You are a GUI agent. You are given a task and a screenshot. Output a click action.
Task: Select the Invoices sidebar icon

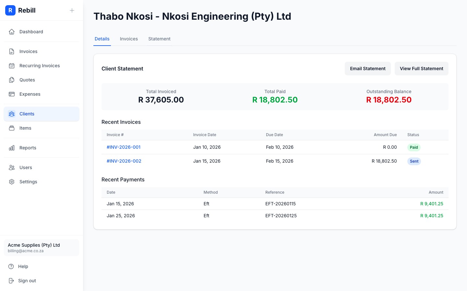pos(12,51)
